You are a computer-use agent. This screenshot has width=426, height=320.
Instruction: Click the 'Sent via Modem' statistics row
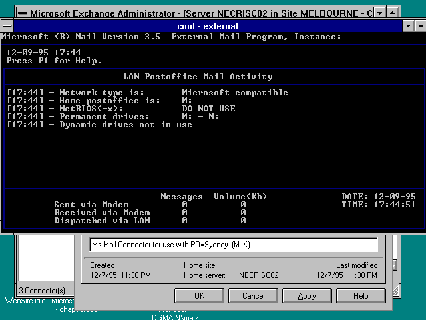click(x=150, y=205)
